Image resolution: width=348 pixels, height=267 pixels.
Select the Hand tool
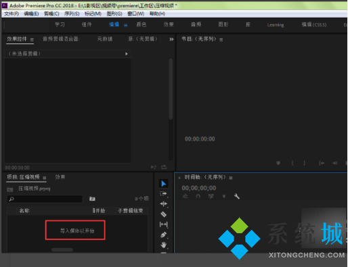[x=164, y=245]
